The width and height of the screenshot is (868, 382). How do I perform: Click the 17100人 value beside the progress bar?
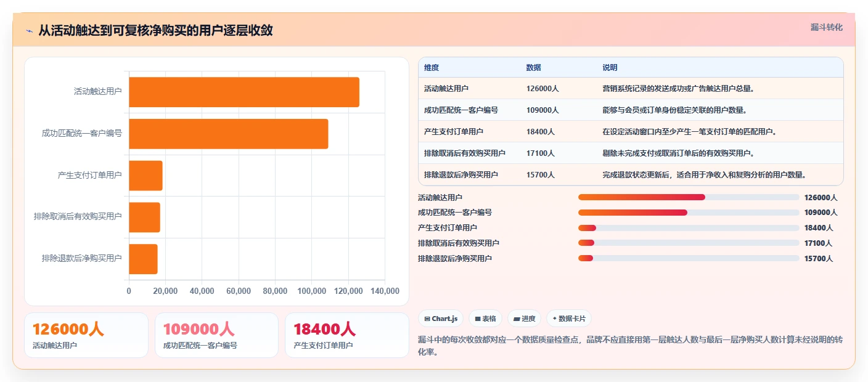[x=819, y=243]
